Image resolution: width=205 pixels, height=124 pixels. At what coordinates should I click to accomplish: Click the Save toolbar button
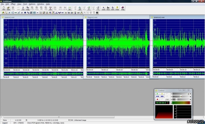pyautogui.click(x=13, y=8)
